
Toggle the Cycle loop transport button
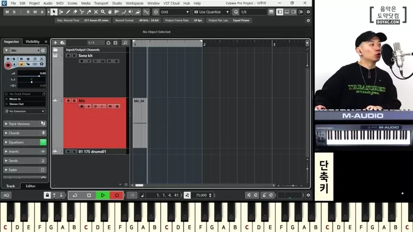click(75, 195)
